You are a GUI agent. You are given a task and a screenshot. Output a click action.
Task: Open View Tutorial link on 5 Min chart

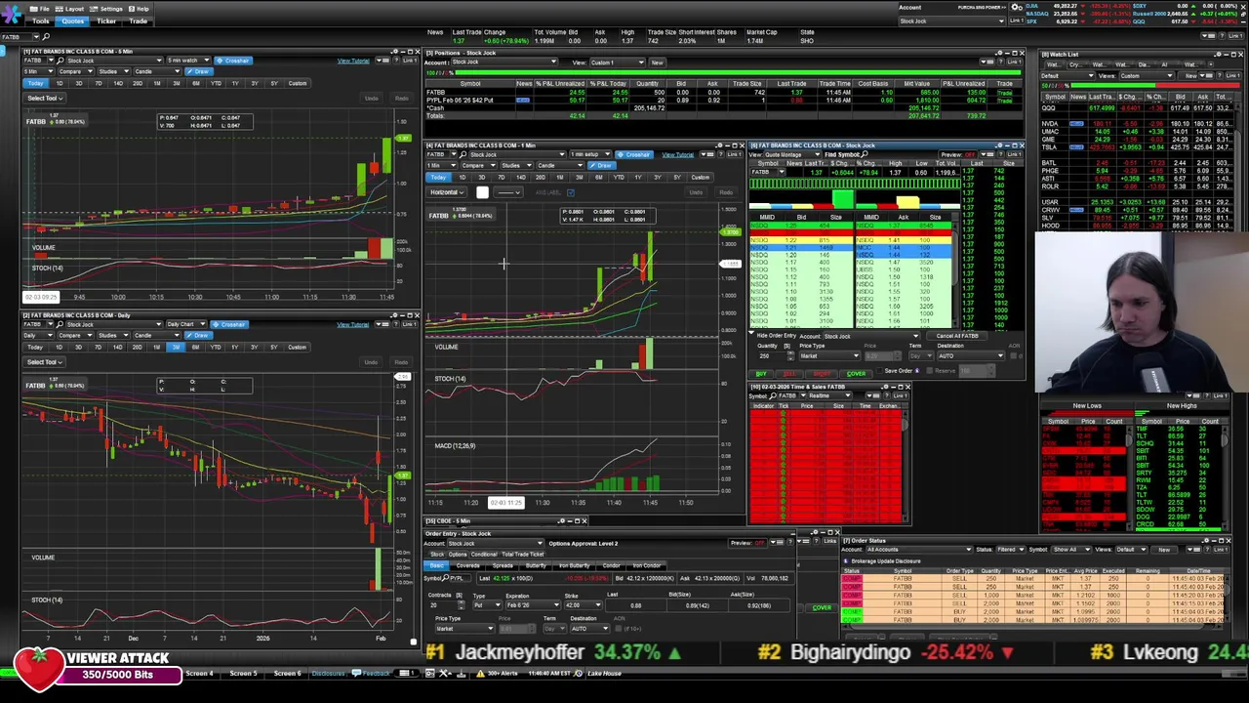(353, 61)
